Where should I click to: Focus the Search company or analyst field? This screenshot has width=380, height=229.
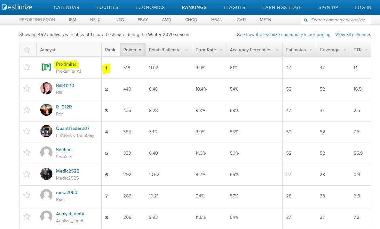(336, 20)
